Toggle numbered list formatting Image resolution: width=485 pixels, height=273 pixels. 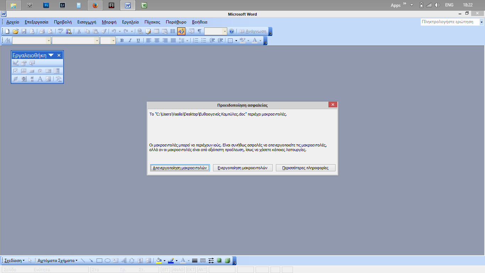pyautogui.click(x=196, y=41)
